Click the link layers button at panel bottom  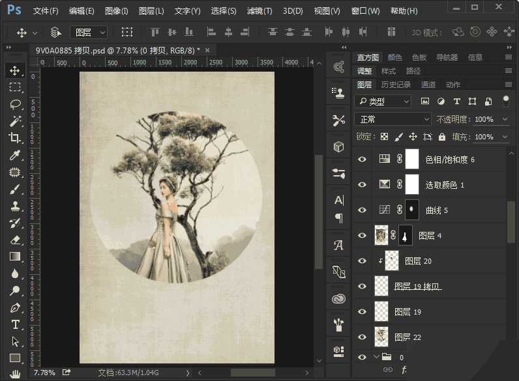click(x=388, y=370)
